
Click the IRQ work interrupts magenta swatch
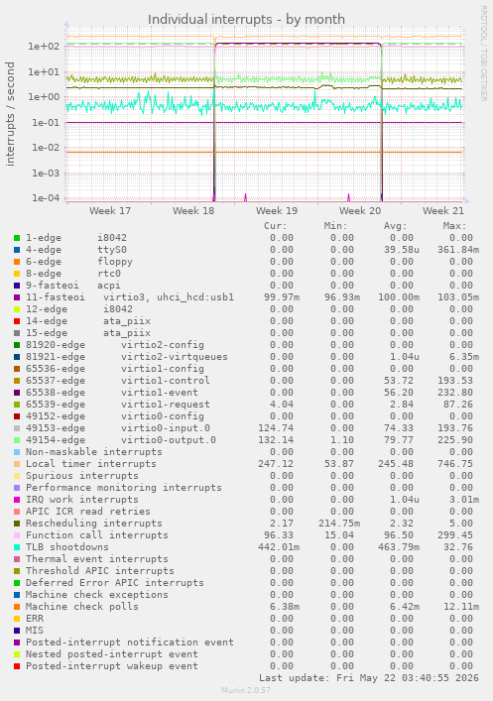click(17, 500)
